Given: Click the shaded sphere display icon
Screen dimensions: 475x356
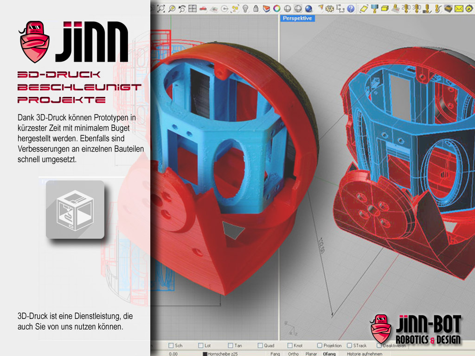Looking at the screenshot, I should 287,8.
